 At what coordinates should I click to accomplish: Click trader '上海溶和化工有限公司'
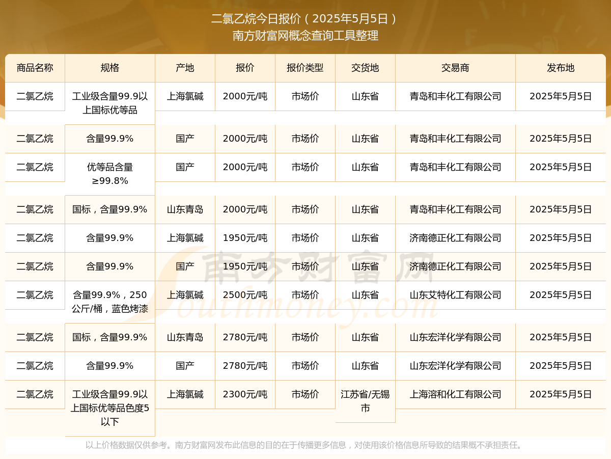click(x=455, y=394)
